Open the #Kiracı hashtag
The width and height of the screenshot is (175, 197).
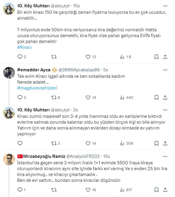(x=24, y=47)
